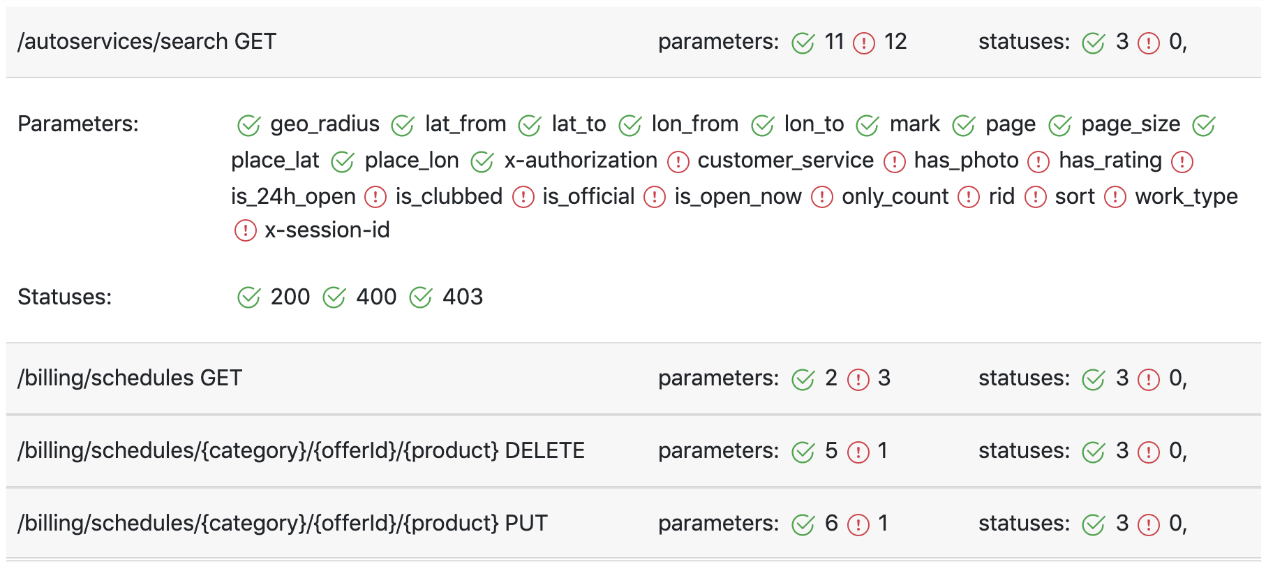Click the sort parameter name

tap(1075, 197)
